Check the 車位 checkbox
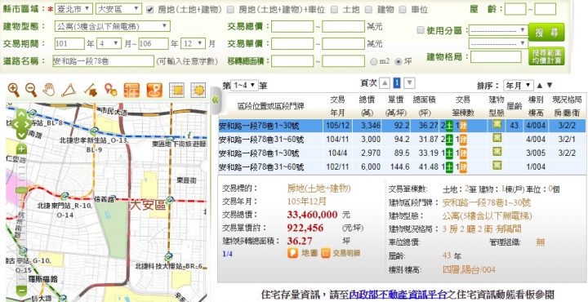The width and height of the screenshot is (588, 302). [403, 10]
